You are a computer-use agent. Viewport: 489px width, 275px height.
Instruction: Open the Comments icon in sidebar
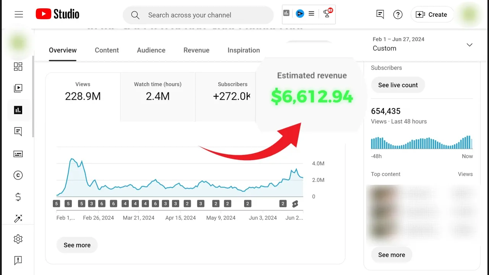pos(18,132)
